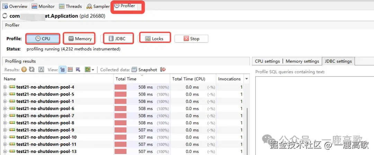This screenshot has width=374, height=155.
Task: Toggle the Hot Spots table view icon
Action: click(x=70, y=70)
